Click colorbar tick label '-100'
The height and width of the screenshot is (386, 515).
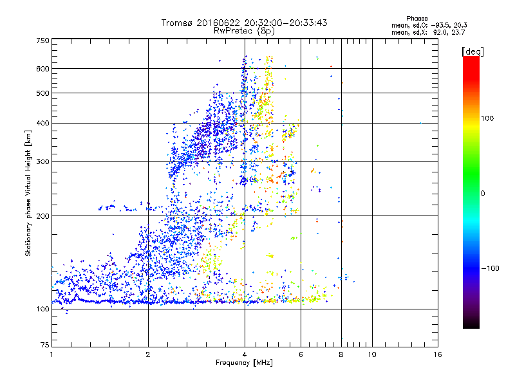tap(490, 268)
